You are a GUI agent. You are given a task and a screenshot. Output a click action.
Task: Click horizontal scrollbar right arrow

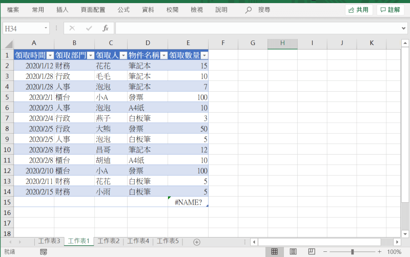[397, 242]
